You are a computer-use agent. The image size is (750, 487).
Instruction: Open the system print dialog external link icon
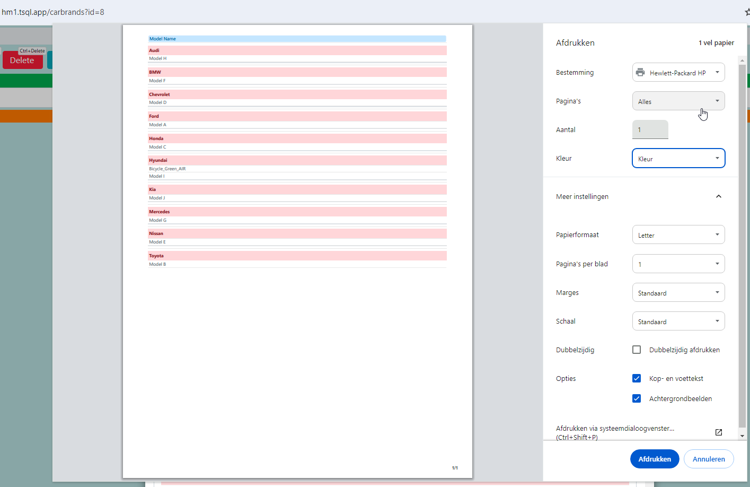click(x=719, y=432)
